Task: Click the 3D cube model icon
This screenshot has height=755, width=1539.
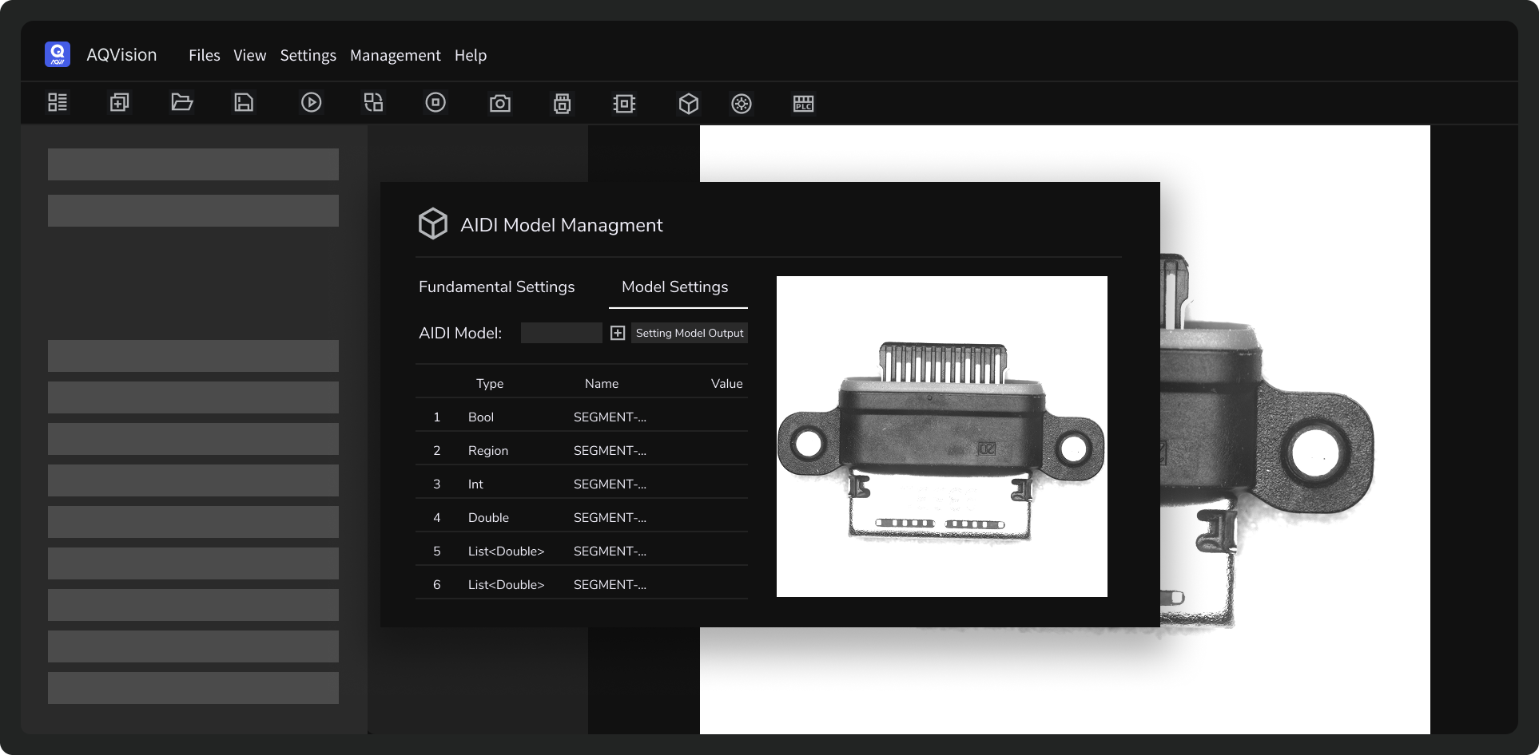Action: coord(689,104)
